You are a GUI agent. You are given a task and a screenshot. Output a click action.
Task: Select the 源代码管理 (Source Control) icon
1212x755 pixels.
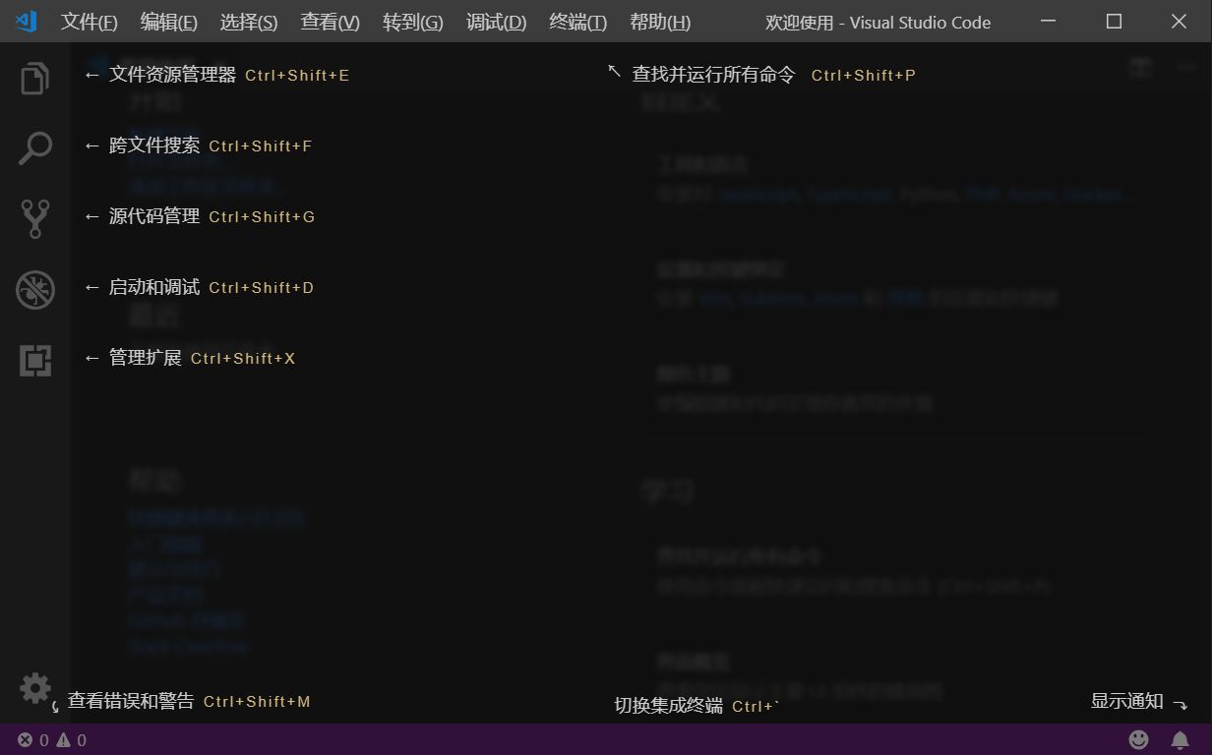tap(35, 219)
